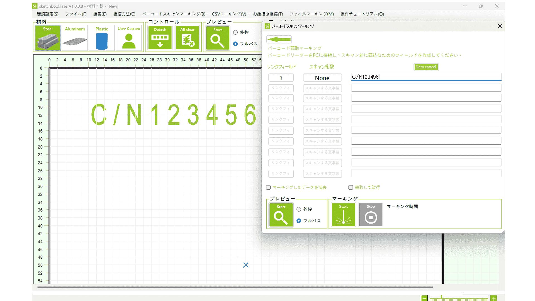Click the zoom in plus button
The height and width of the screenshot is (301, 535).
[493, 298]
